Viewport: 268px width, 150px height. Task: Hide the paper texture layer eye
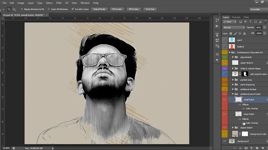tap(224, 62)
